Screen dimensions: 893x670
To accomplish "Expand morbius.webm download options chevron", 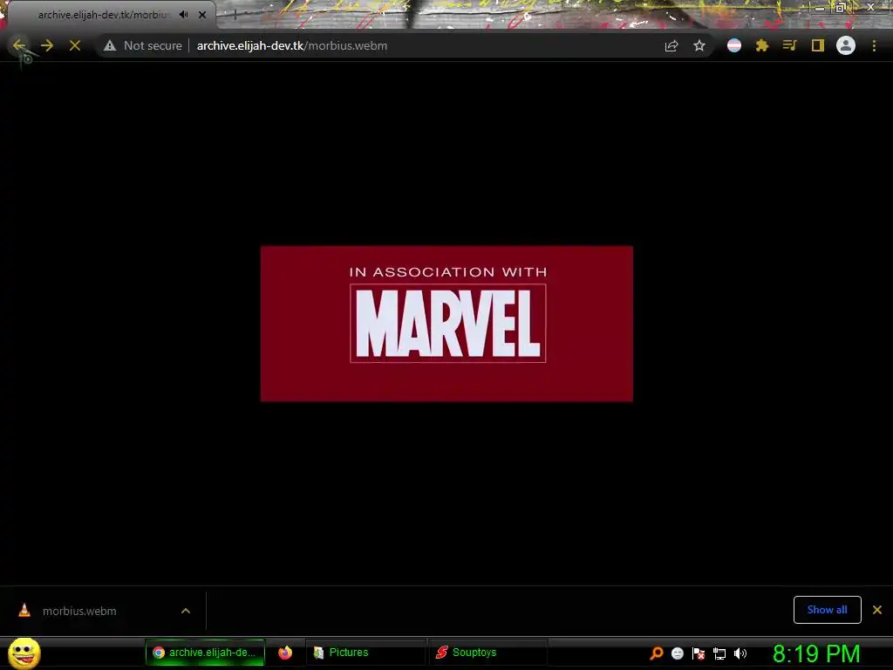I will tap(186, 611).
